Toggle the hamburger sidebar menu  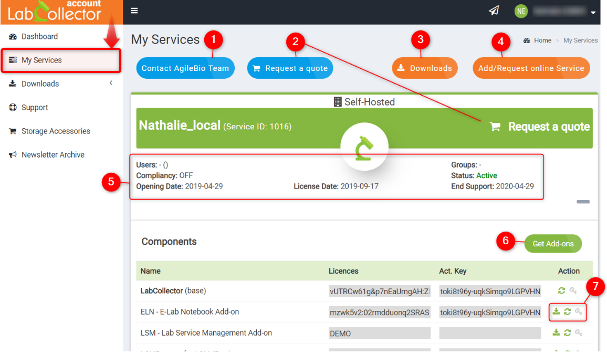(x=134, y=11)
